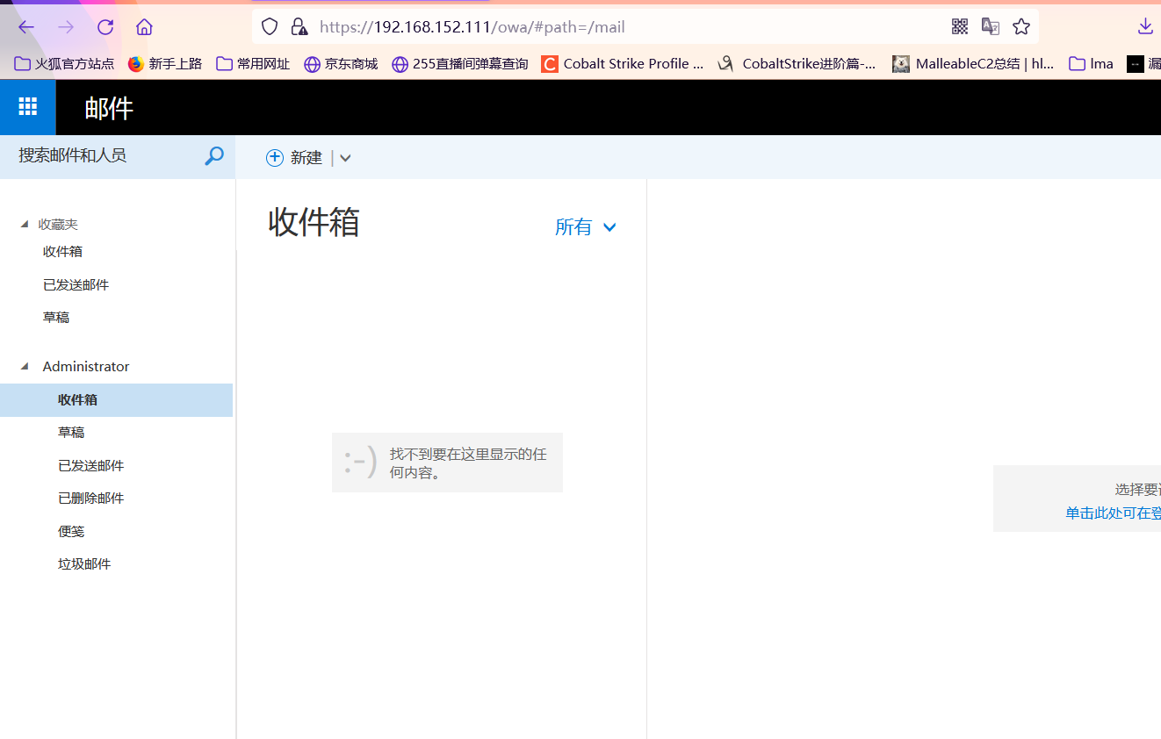This screenshot has width=1161, height=739.
Task: Click the search magnifier icon
Action: (213, 155)
